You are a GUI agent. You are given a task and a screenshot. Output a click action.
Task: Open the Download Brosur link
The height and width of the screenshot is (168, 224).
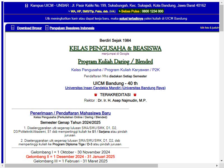(x=29, y=28)
